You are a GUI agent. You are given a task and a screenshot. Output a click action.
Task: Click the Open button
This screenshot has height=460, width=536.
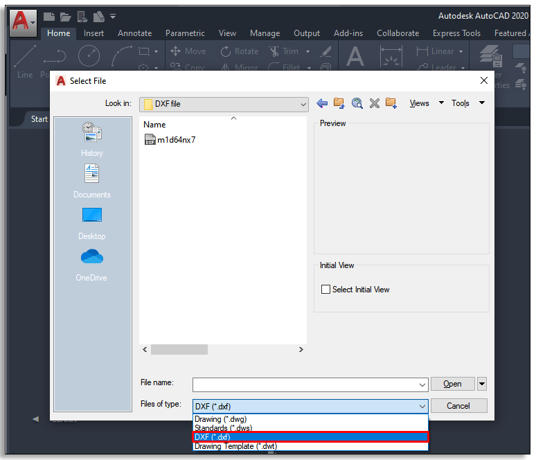pyautogui.click(x=452, y=384)
